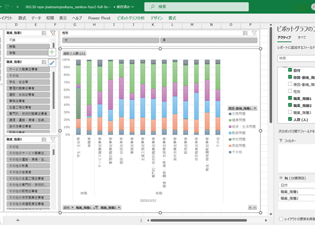This screenshot has width=315, height=225.
Task: Open データ ribbon tab
Action: 36,18
